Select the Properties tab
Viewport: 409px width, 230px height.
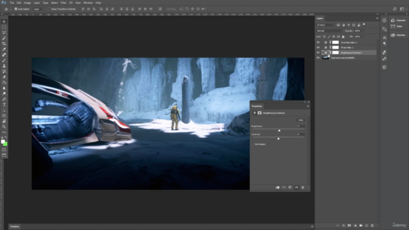click(x=257, y=106)
